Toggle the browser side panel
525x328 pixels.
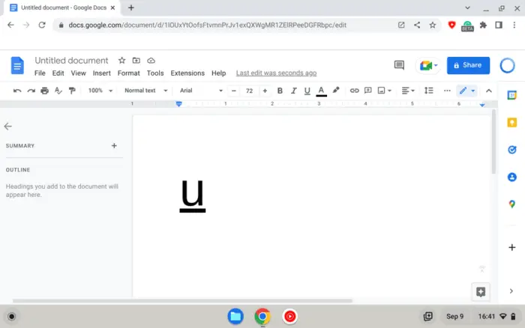[x=499, y=25]
